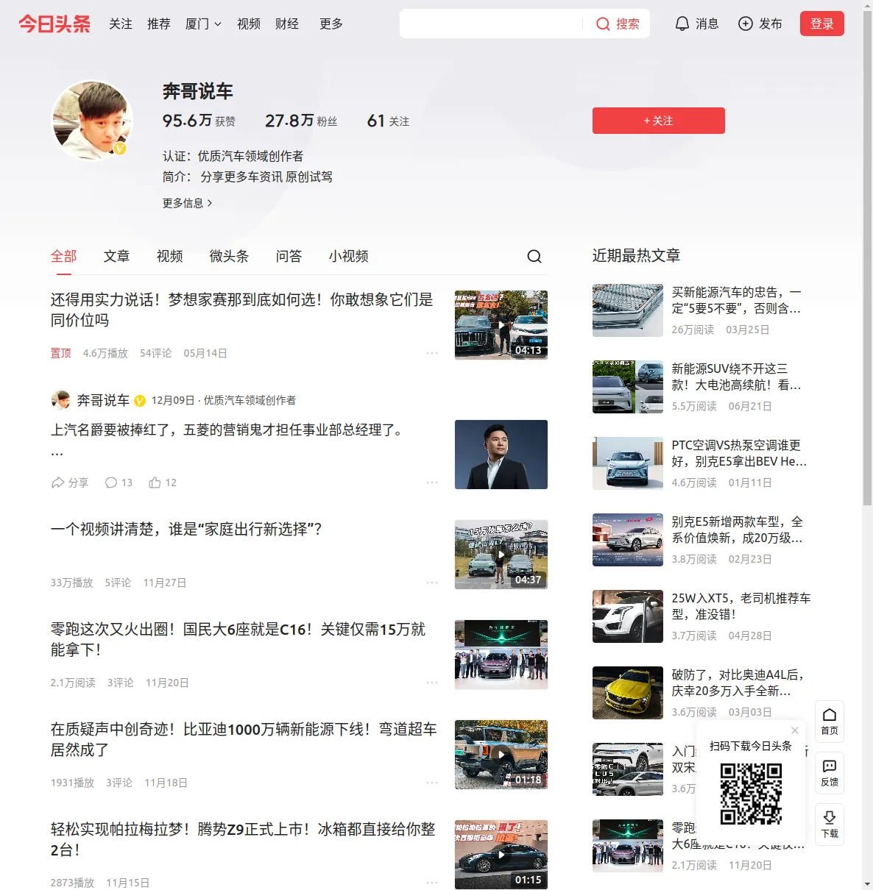The width and height of the screenshot is (873, 890).
Task: Focus the header search input field
Action: [491, 24]
